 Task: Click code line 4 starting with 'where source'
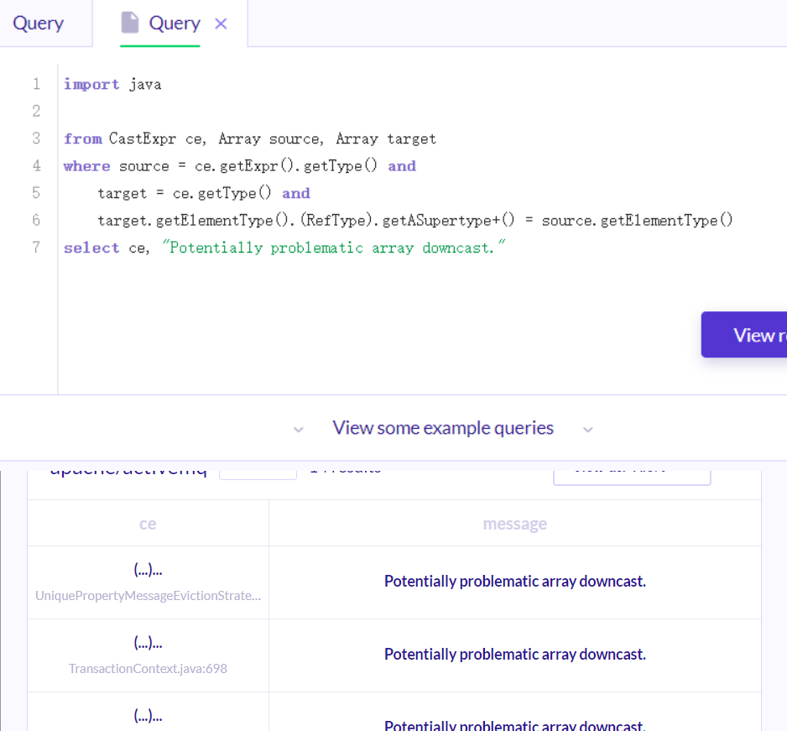pyautogui.click(x=240, y=166)
